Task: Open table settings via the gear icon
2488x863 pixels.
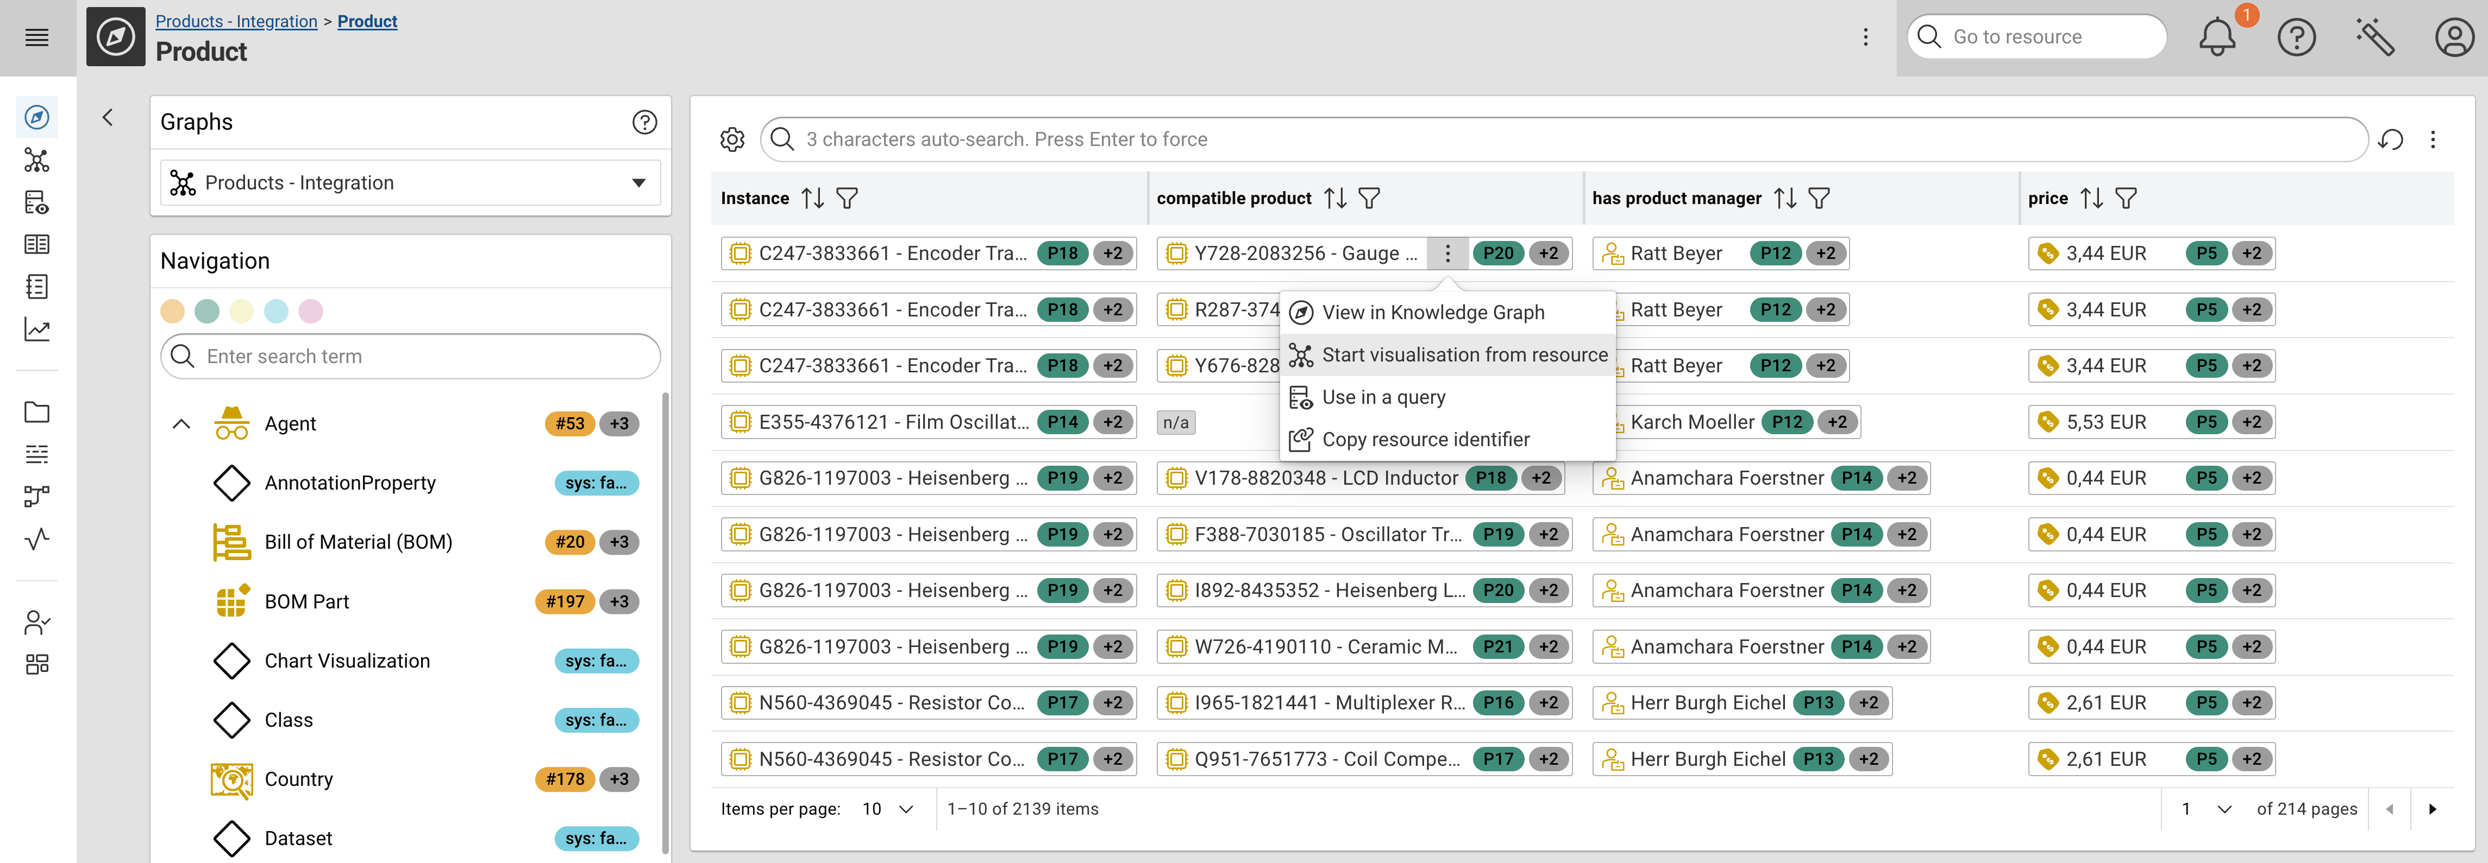Action: tap(732, 139)
